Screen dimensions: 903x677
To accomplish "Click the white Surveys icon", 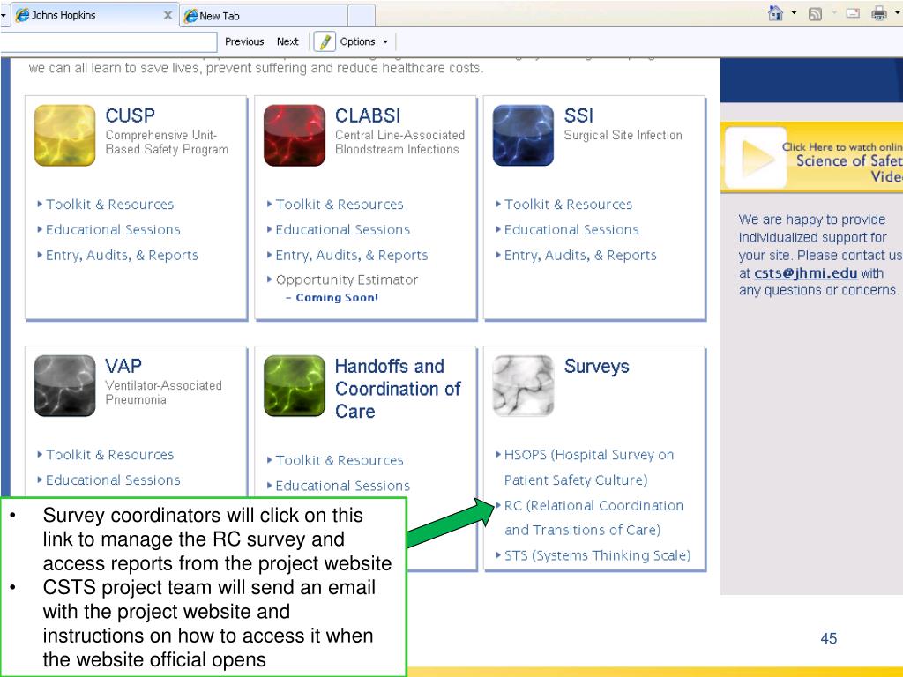I will coord(523,386).
